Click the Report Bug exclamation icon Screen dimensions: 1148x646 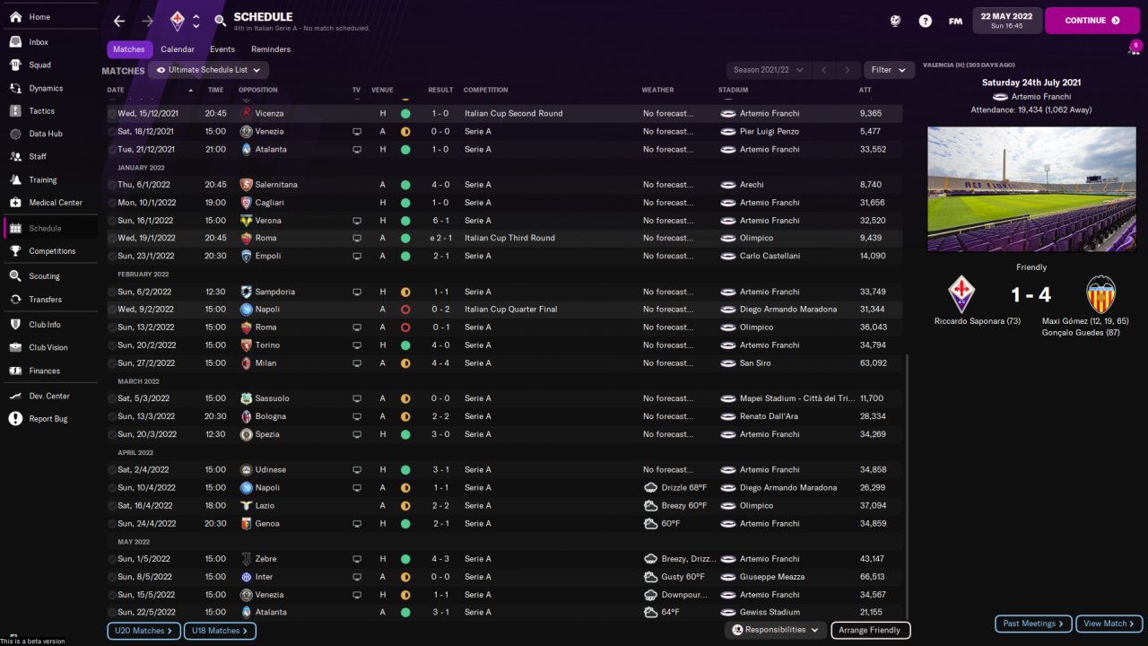click(x=15, y=419)
